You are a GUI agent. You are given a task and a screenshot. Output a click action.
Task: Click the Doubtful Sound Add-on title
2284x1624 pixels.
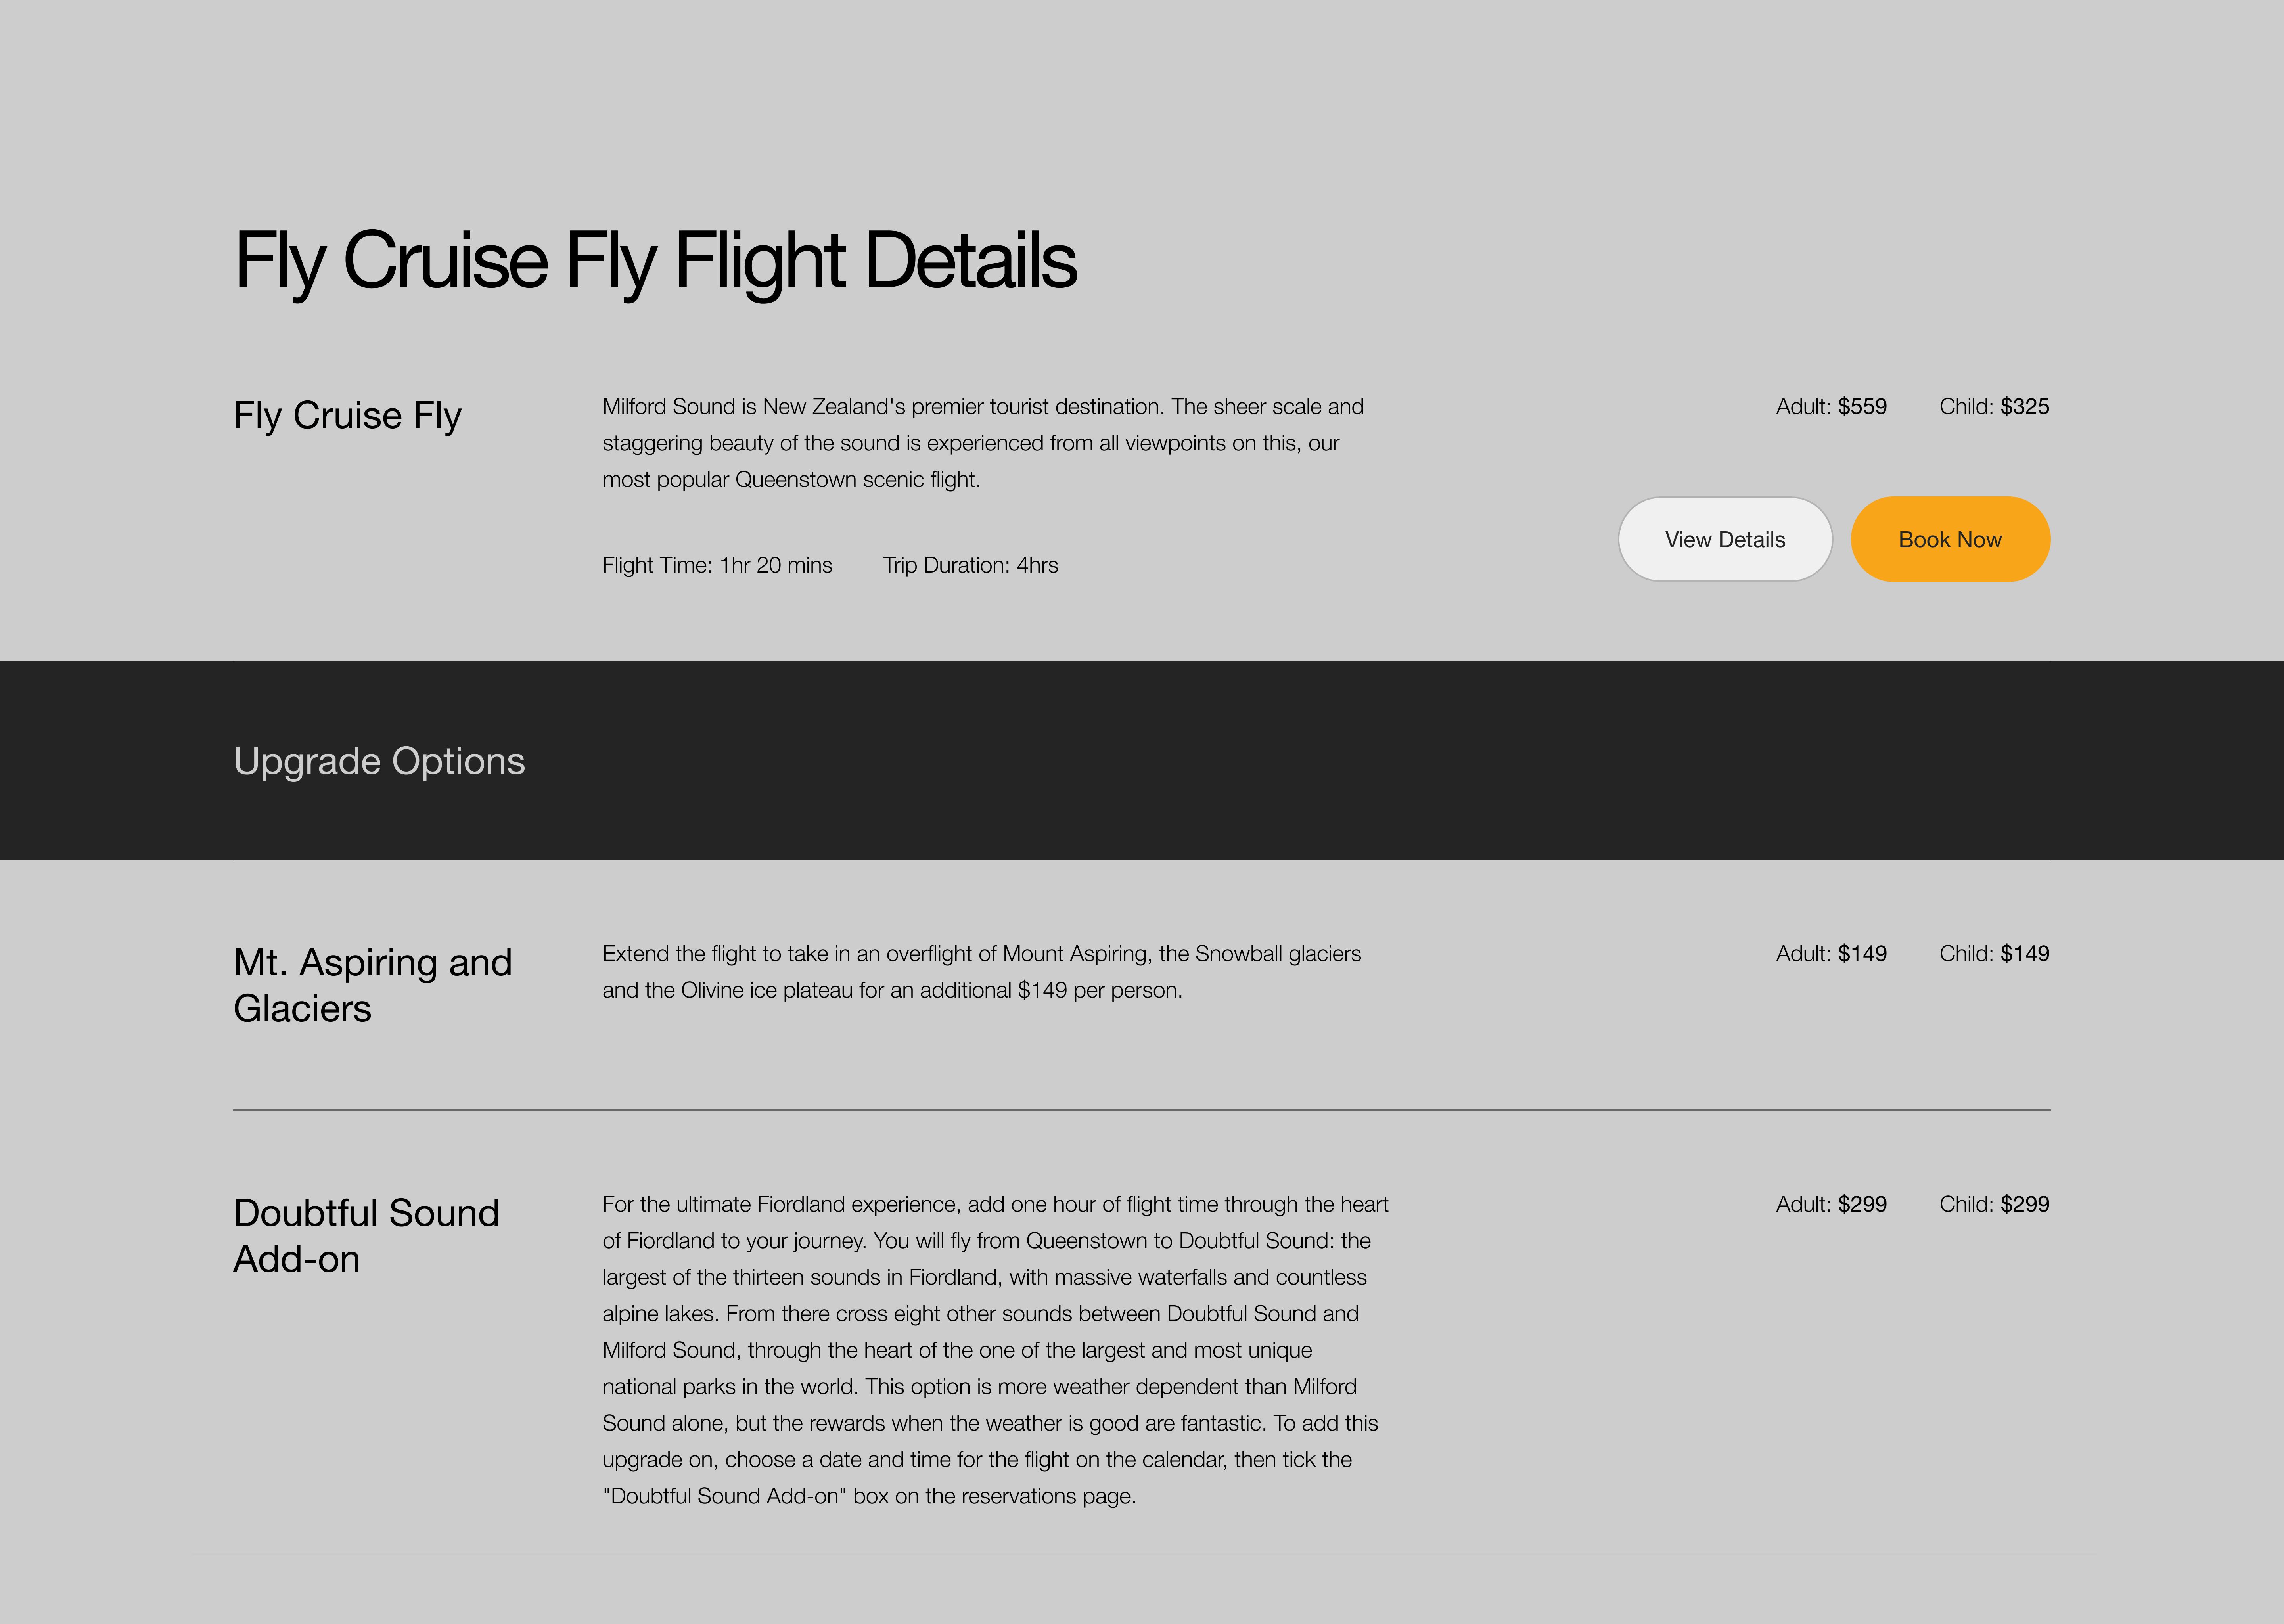366,1235
